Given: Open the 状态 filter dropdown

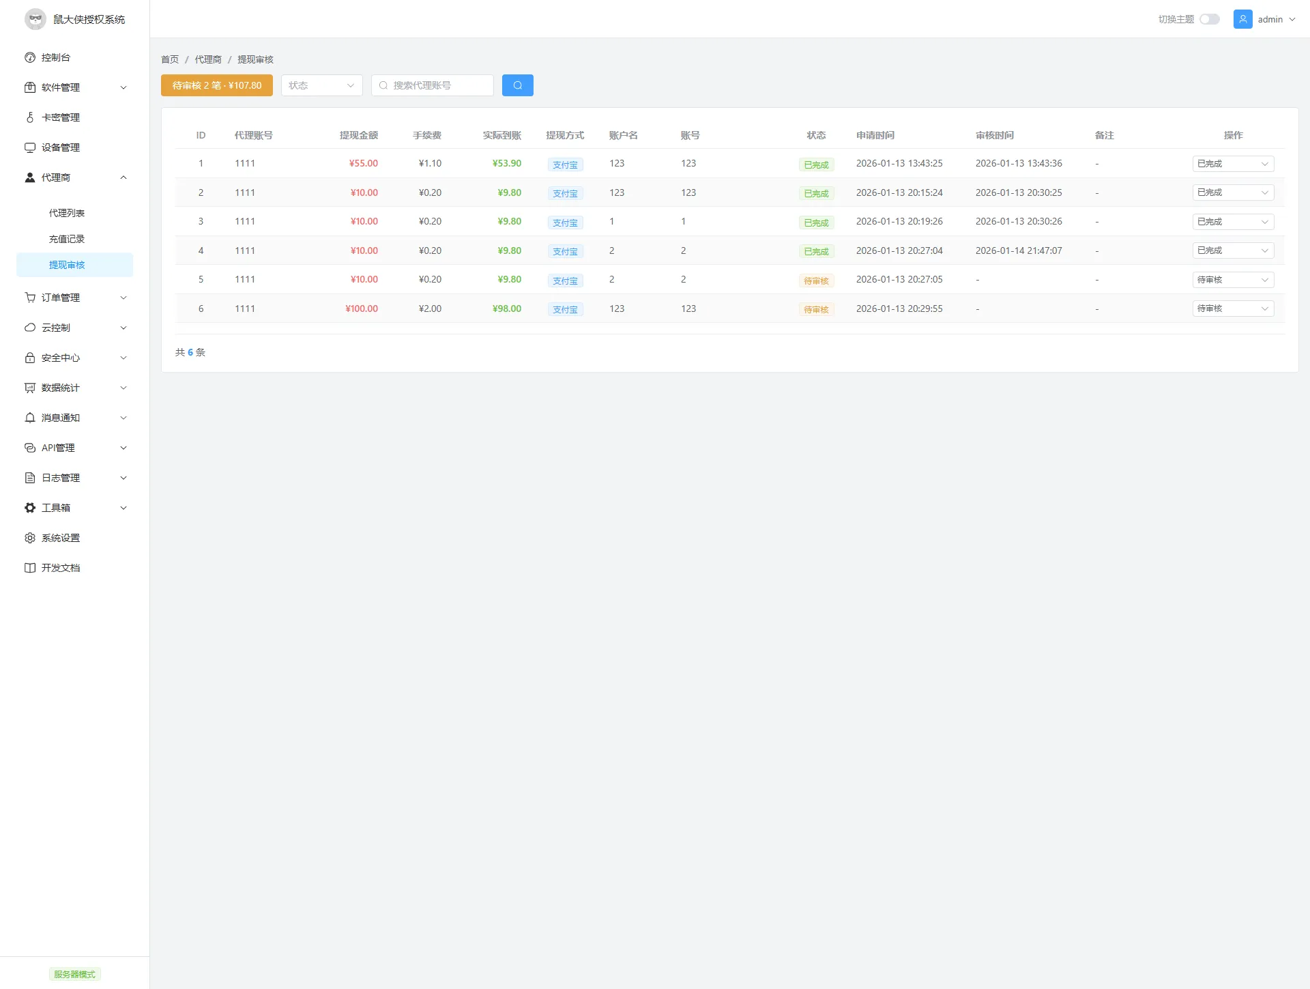Looking at the screenshot, I should [x=321, y=85].
